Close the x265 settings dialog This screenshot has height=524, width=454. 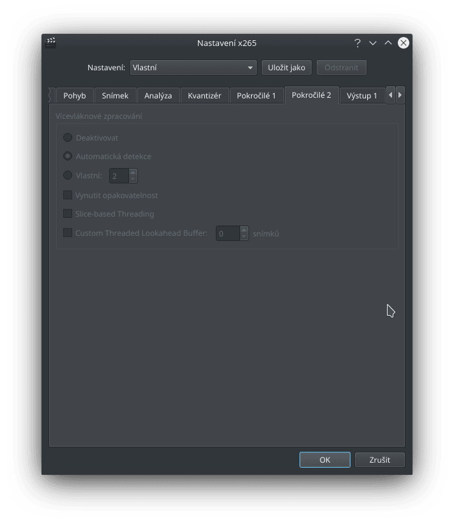[x=404, y=43]
